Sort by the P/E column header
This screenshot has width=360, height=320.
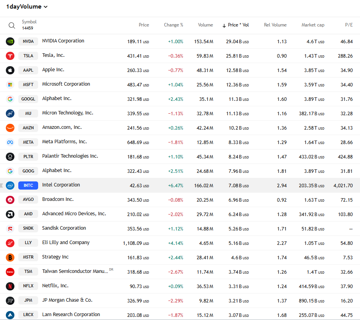(349, 25)
